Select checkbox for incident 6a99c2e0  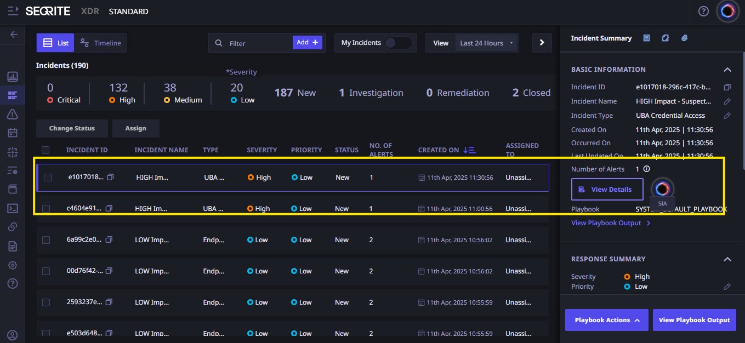click(46, 240)
